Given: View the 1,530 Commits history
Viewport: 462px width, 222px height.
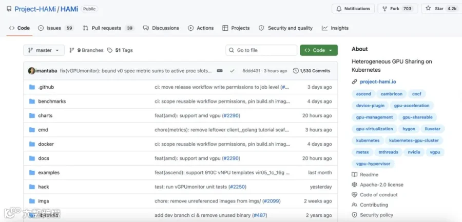Looking at the screenshot, I should 312,71.
